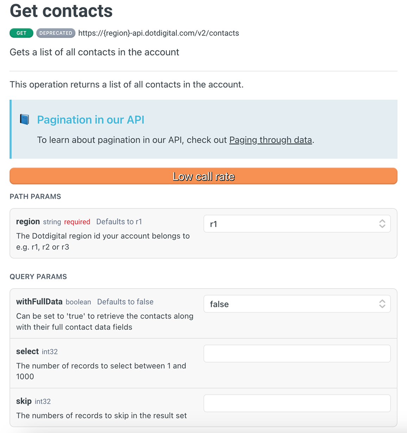Image resolution: width=407 pixels, height=433 pixels.
Task: Open the region dropdown showing r1
Action: [x=297, y=224]
